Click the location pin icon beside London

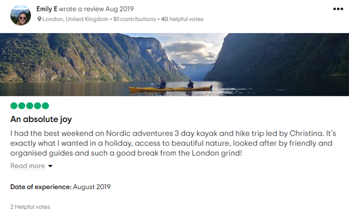(39, 19)
